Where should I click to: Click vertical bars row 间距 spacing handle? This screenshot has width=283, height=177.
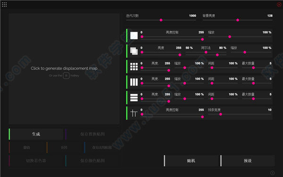(212, 83)
